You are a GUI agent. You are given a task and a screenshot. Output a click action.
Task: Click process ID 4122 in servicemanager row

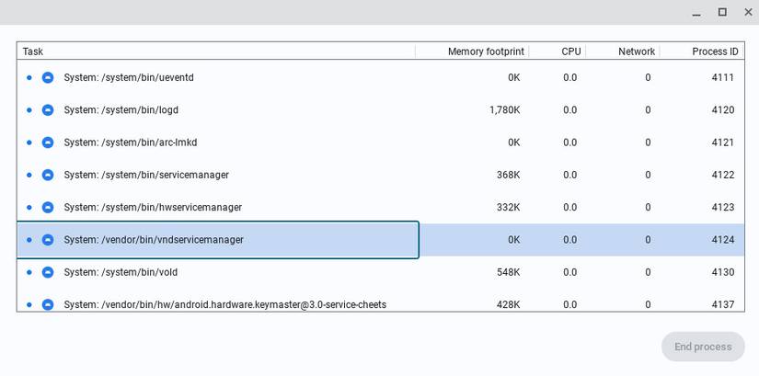click(722, 175)
